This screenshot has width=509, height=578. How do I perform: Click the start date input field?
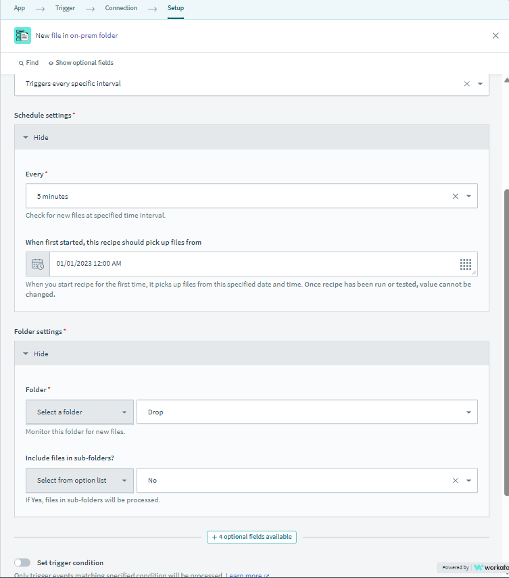pos(250,264)
